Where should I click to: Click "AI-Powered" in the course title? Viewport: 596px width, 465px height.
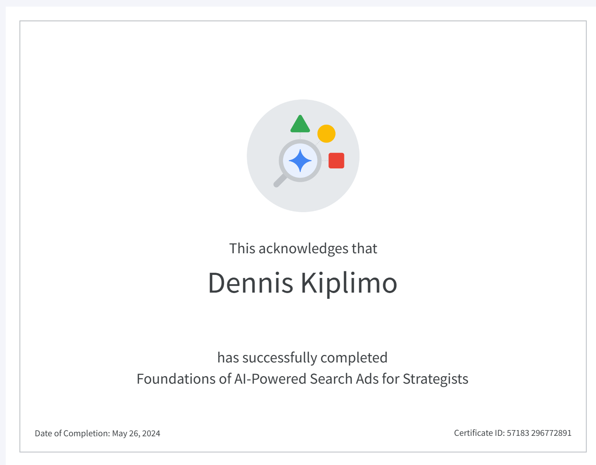click(x=271, y=379)
